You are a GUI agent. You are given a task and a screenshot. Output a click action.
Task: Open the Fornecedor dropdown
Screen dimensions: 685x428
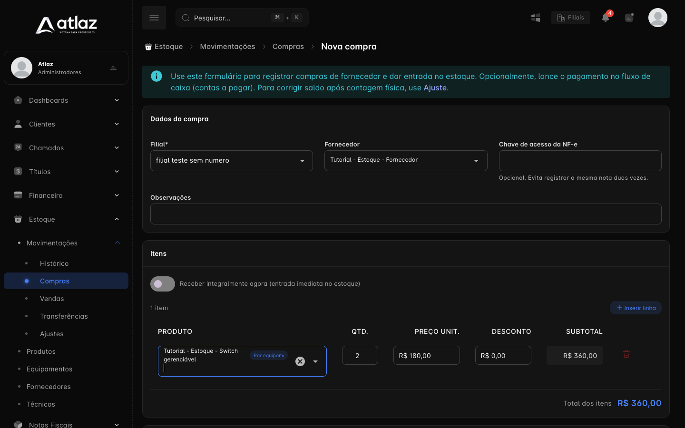coord(406,161)
